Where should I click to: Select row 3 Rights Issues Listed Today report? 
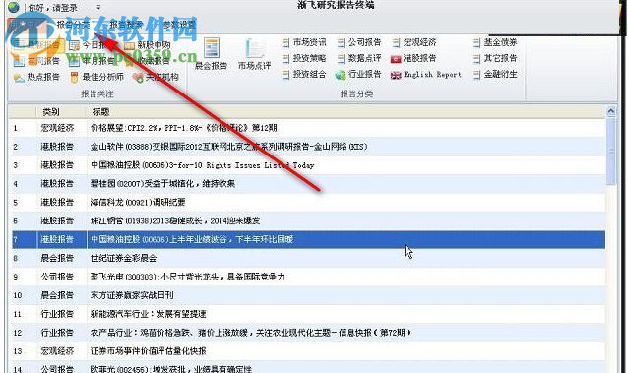(x=308, y=165)
